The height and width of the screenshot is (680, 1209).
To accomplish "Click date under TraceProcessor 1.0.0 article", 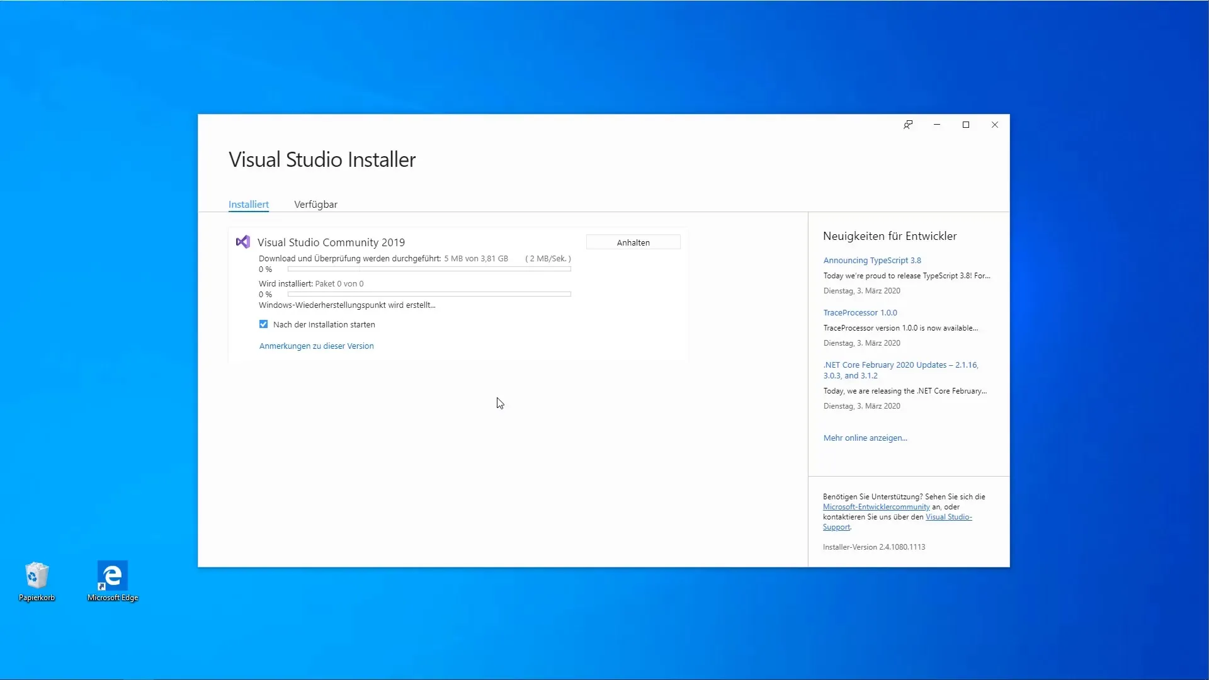I will 862,343.
